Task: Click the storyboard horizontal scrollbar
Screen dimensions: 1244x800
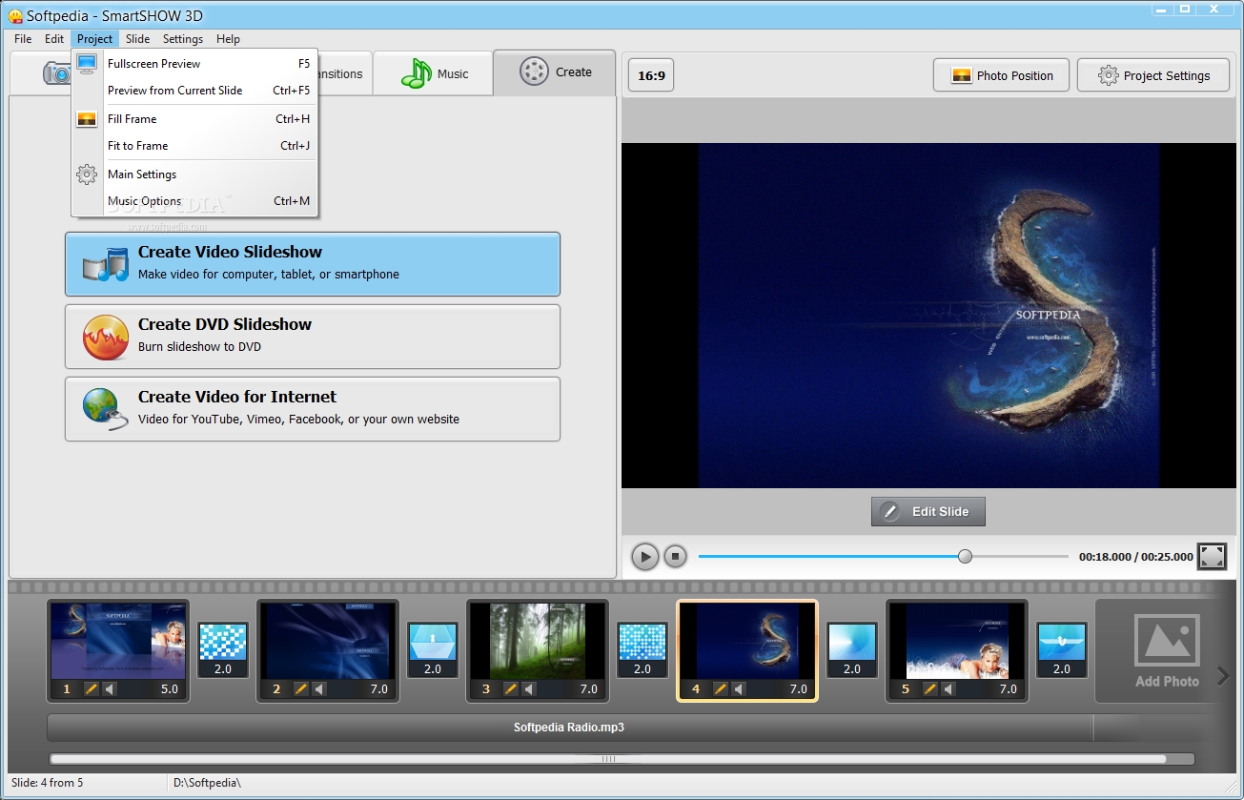Action: [608, 759]
